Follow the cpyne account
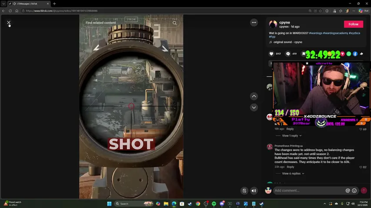Viewport: 371px width, 208px height. coord(354,24)
